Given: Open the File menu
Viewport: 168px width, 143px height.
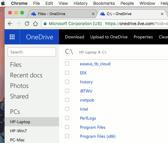Looking at the screenshot, I should tap(36, 3).
